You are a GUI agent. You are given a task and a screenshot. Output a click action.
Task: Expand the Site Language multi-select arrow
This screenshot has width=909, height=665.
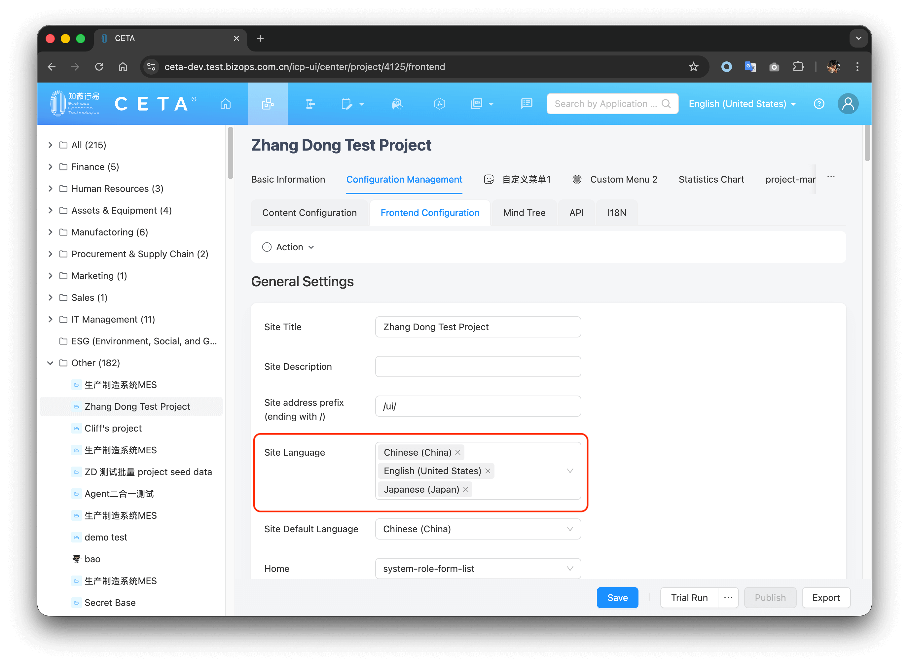(x=570, y=471)
